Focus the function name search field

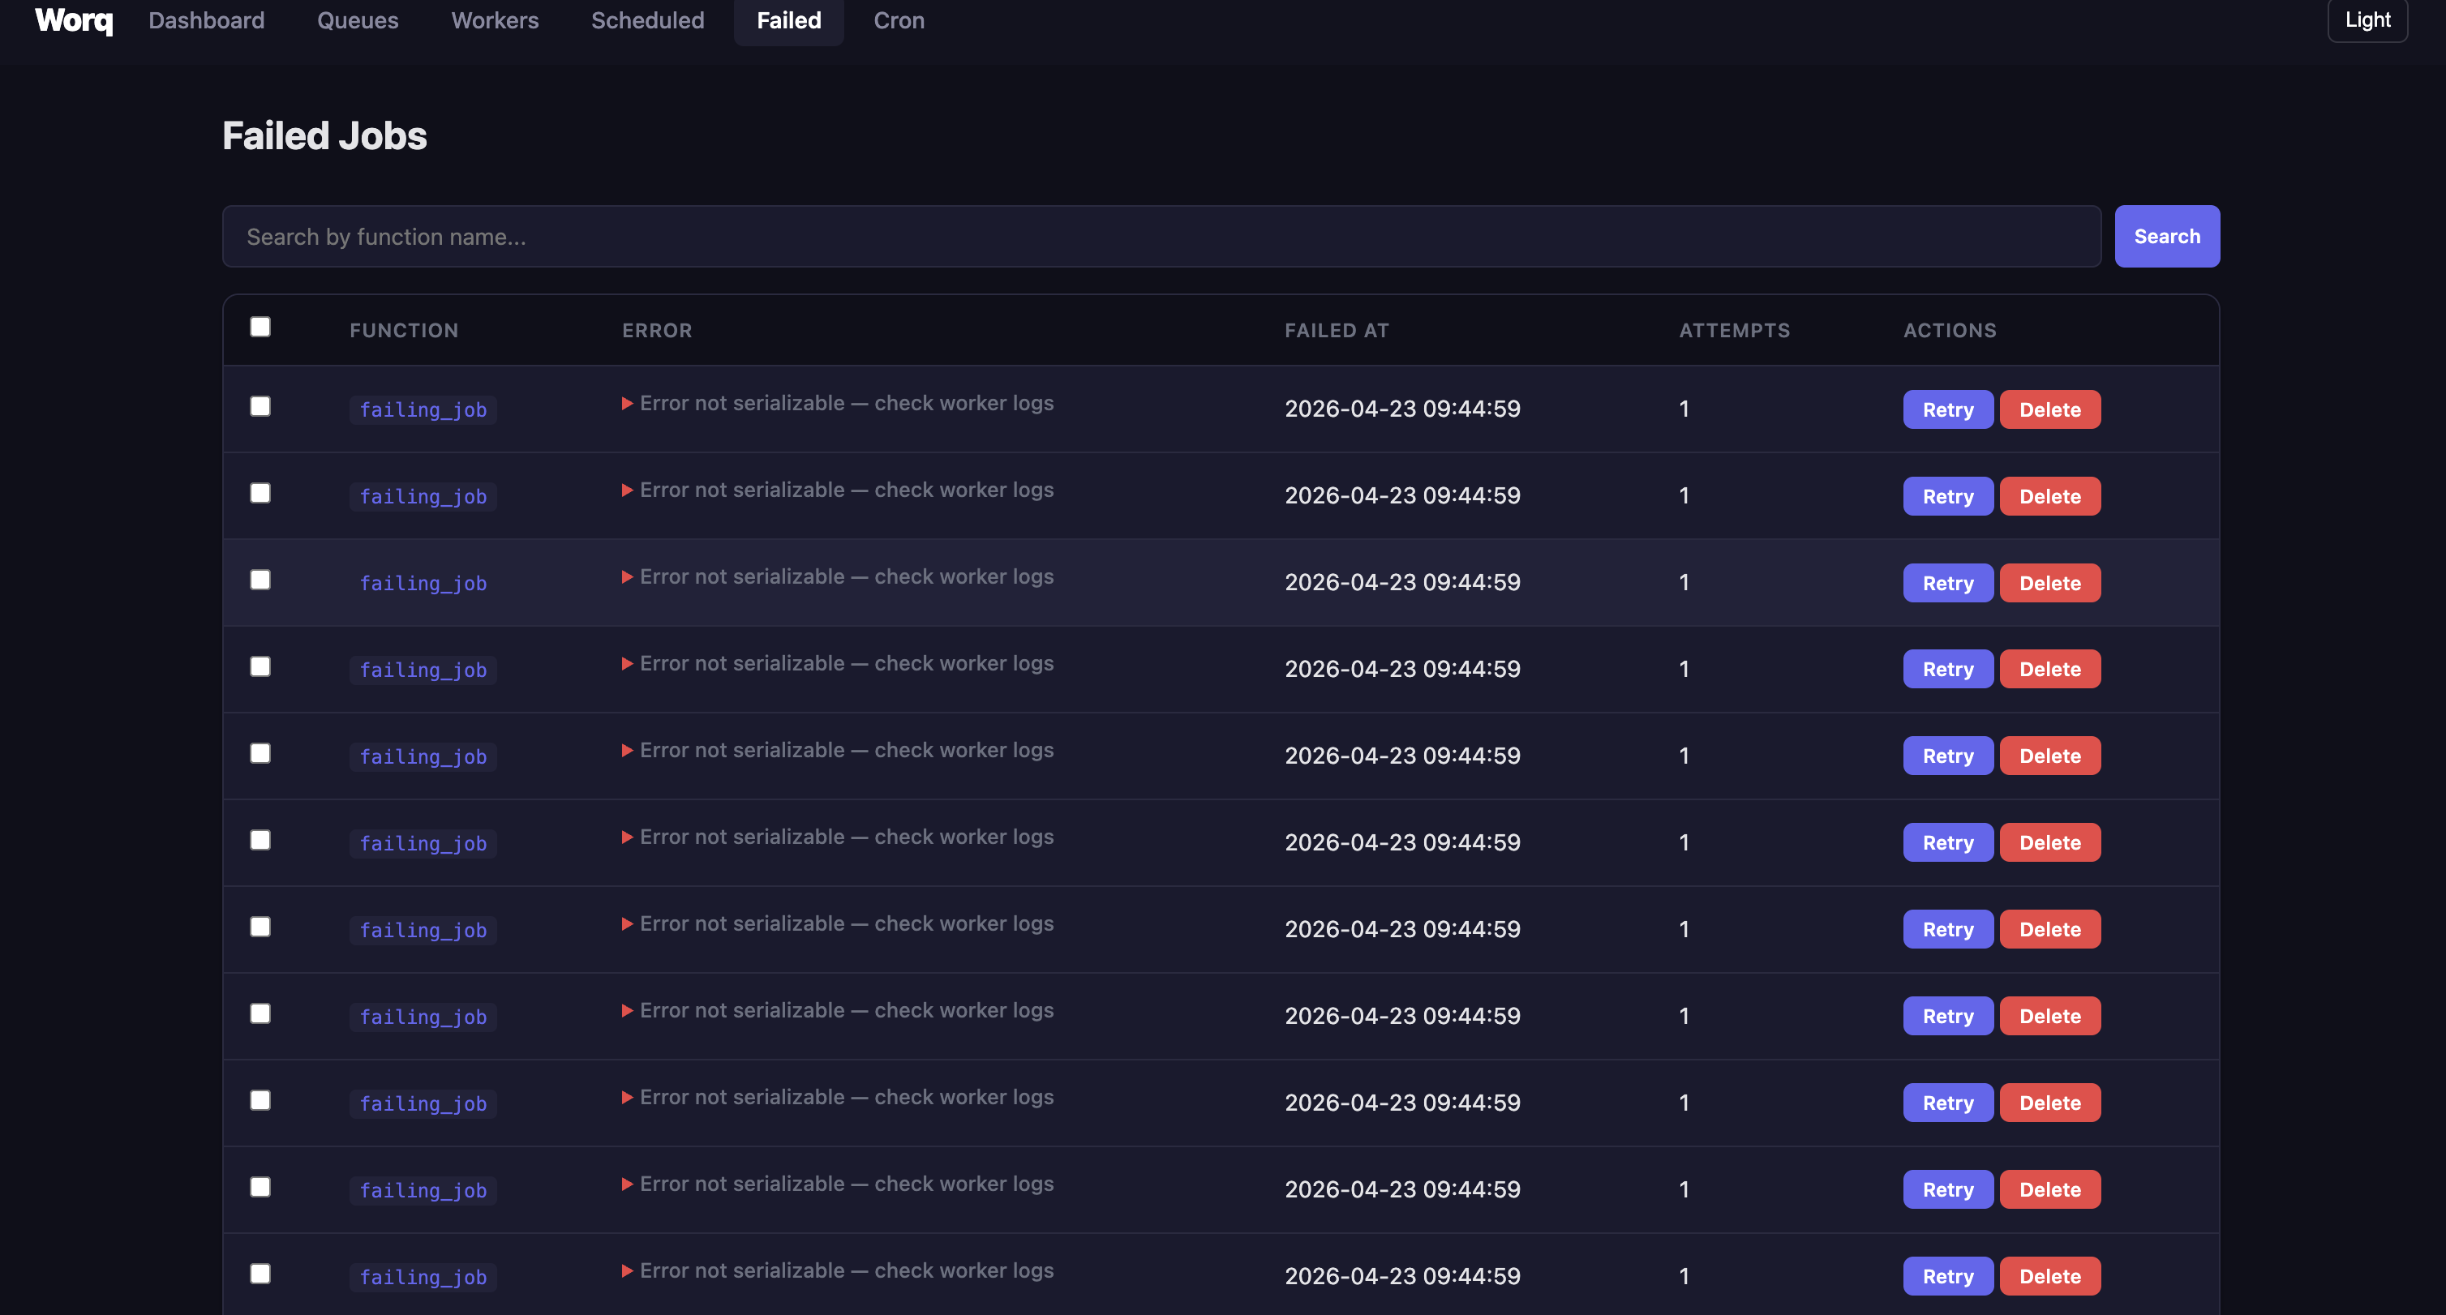tap(1161, 237)
